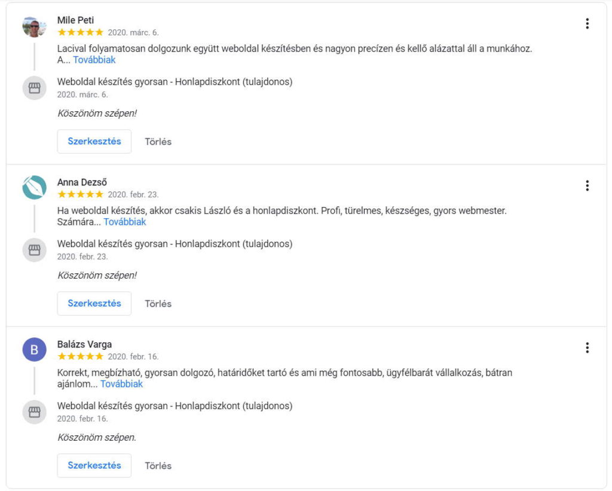Image resolution: width=612 pixels, height=491 pixels.
Task: Edit reply to Balázs Varga via Szerkesztés
Action: (94, 466)
